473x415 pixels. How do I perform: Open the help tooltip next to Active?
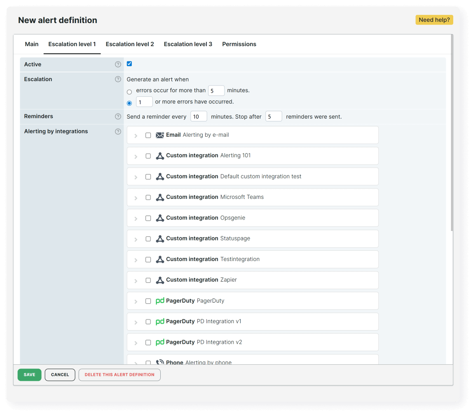pyautogui.click(x=118, y=64)
